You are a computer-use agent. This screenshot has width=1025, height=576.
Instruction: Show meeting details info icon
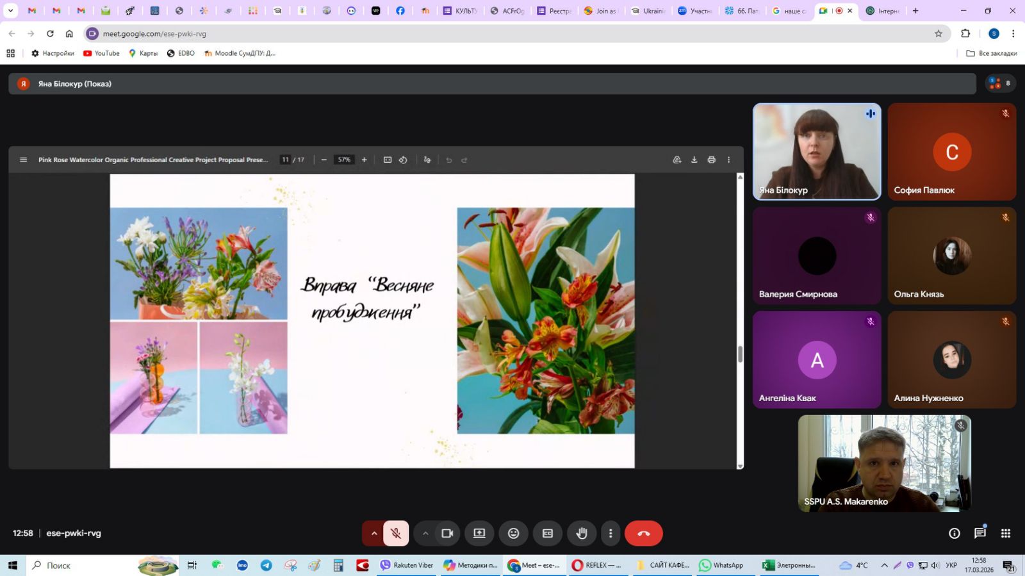(x=954, y=533)
